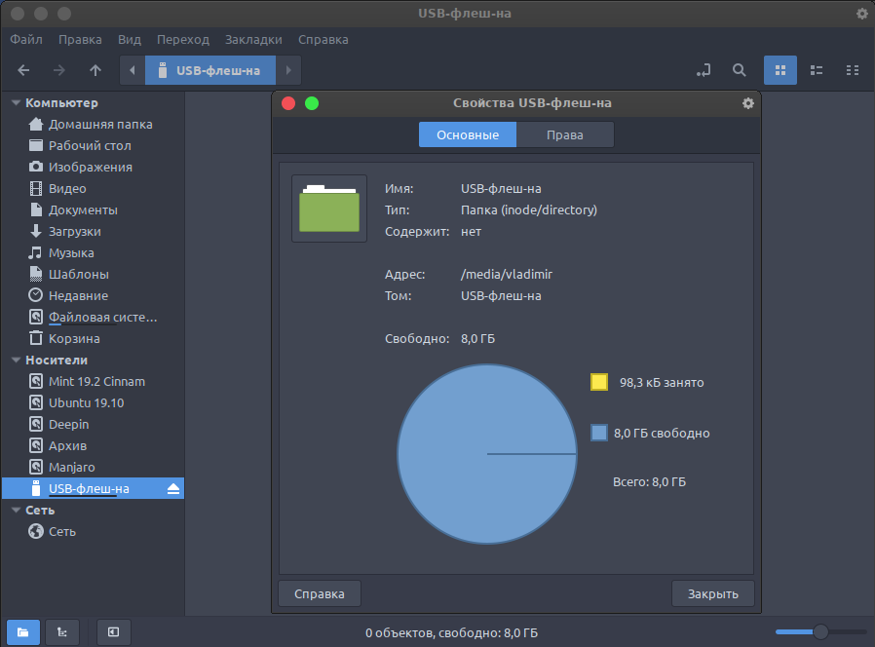
Task: Open main window title gear menu
Action: point(862,14)
